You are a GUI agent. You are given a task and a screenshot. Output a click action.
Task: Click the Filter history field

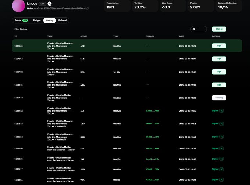(x=21, y=29)
